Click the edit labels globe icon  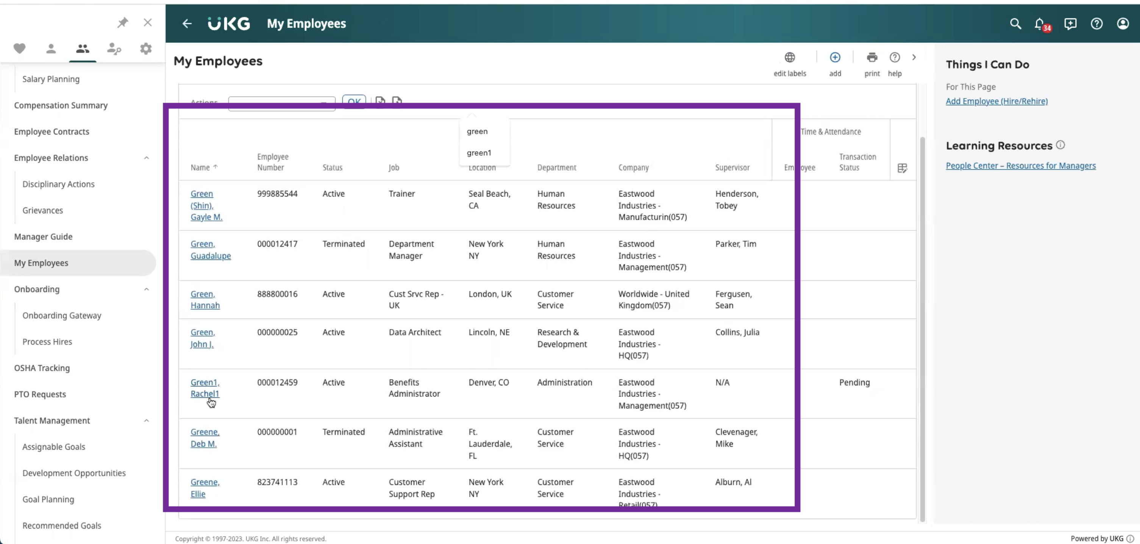click(x=790, y=58)
